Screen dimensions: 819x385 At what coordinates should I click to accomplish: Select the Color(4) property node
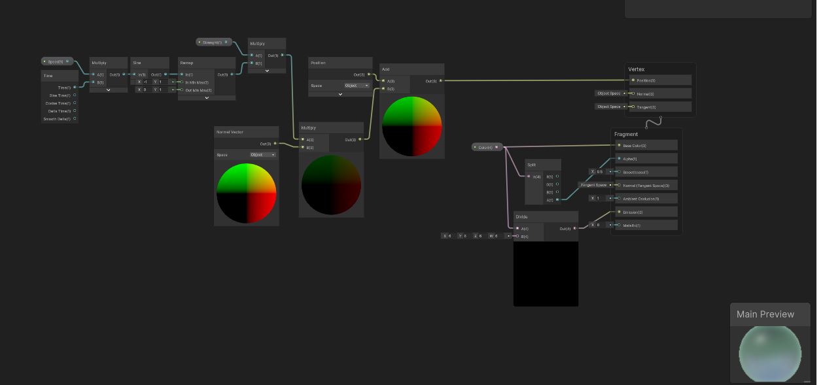pyautogui.click(x=485, y=148)
